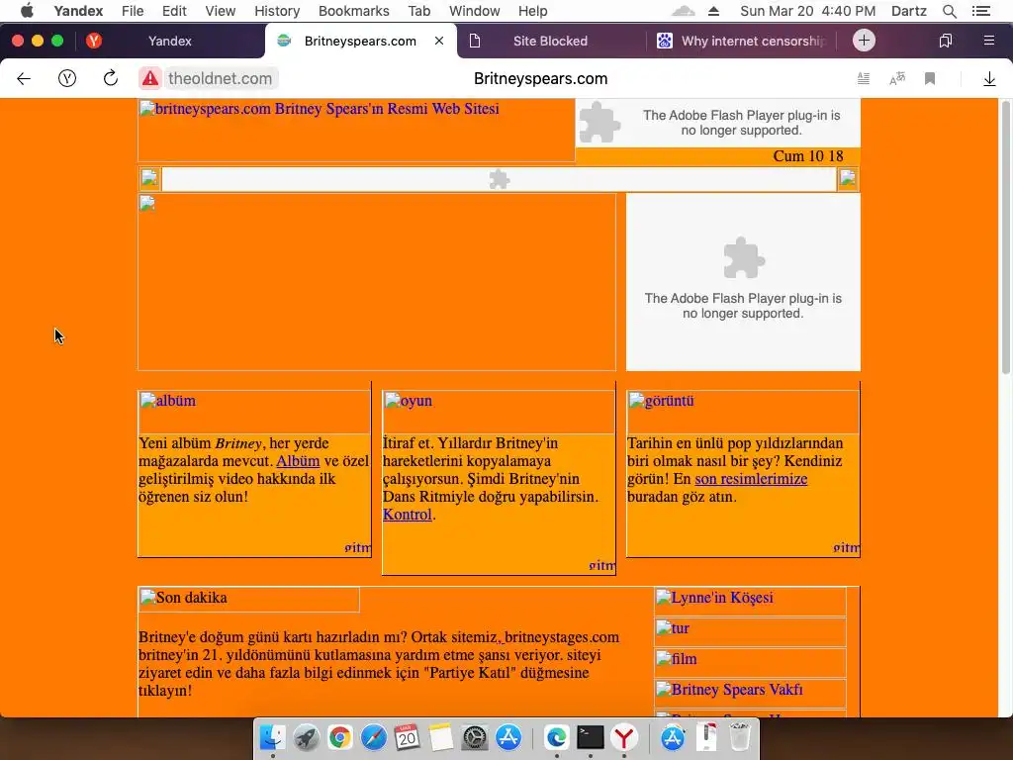
Task: Click the large Flash plug-in placeholder
Action: pyautogui.click(x=743, y=282)
